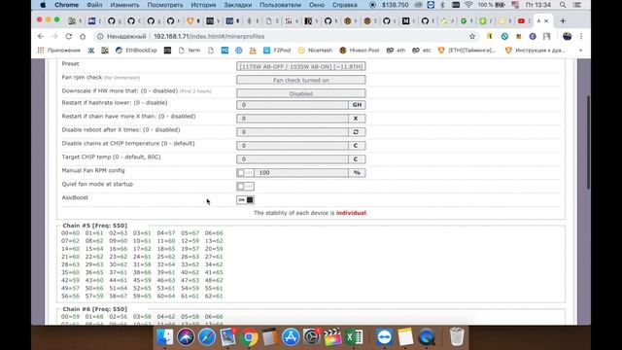
Task: Focus the Disable reboot after X times field
Action: point(293,132)
